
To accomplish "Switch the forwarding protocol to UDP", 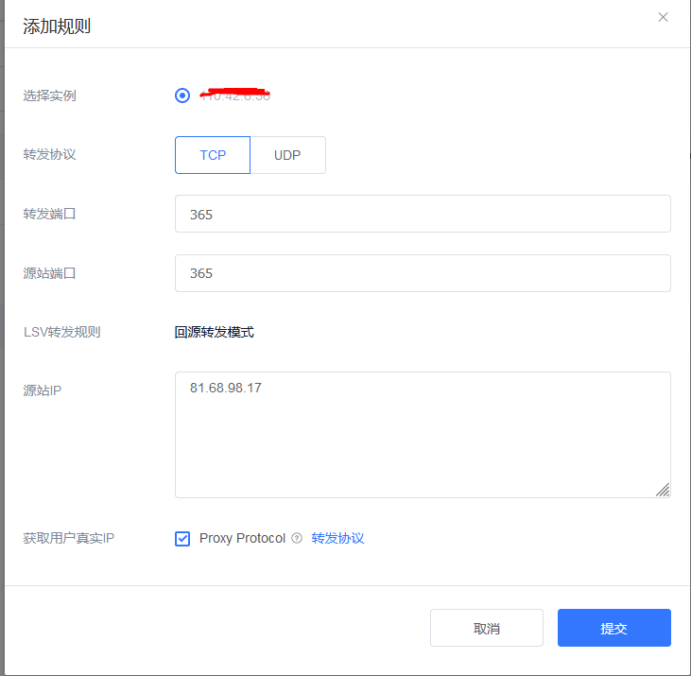I will pyautogui.click(x=287, y=155).
